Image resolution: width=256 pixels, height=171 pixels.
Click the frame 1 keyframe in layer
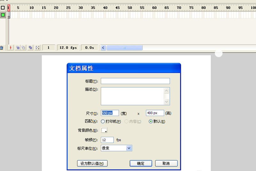(x=9, y=15)
